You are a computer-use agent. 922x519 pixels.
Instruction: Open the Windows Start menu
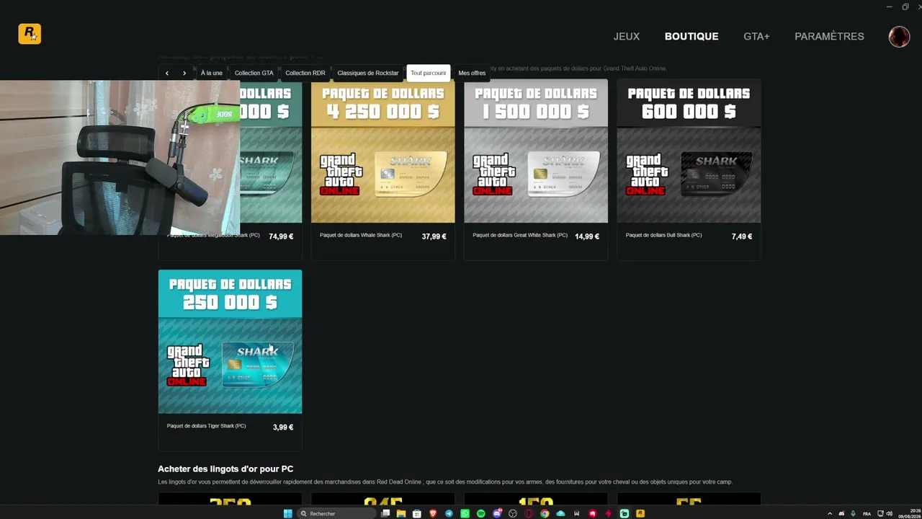click(288, 513)
